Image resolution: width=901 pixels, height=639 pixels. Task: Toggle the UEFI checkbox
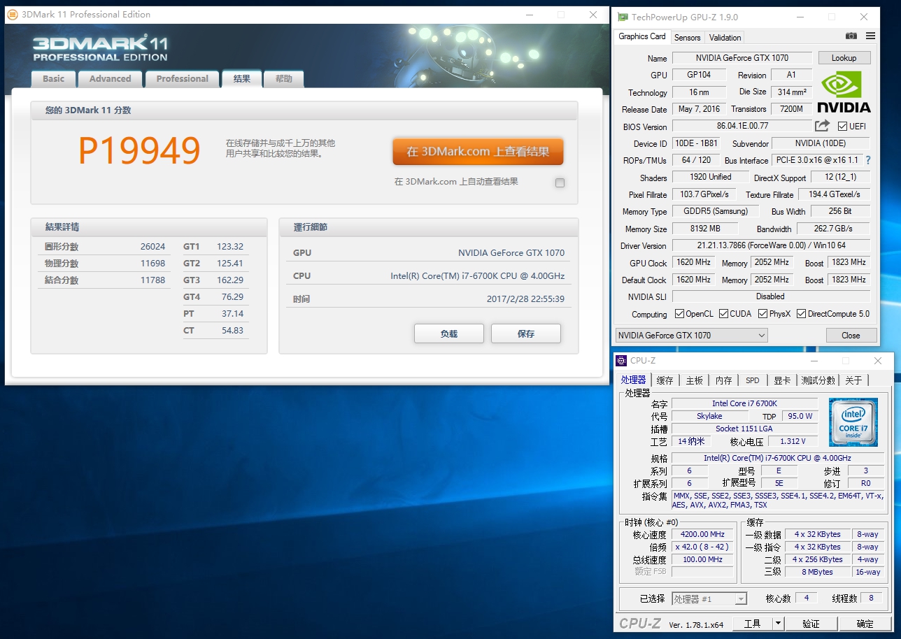(842, 127)
